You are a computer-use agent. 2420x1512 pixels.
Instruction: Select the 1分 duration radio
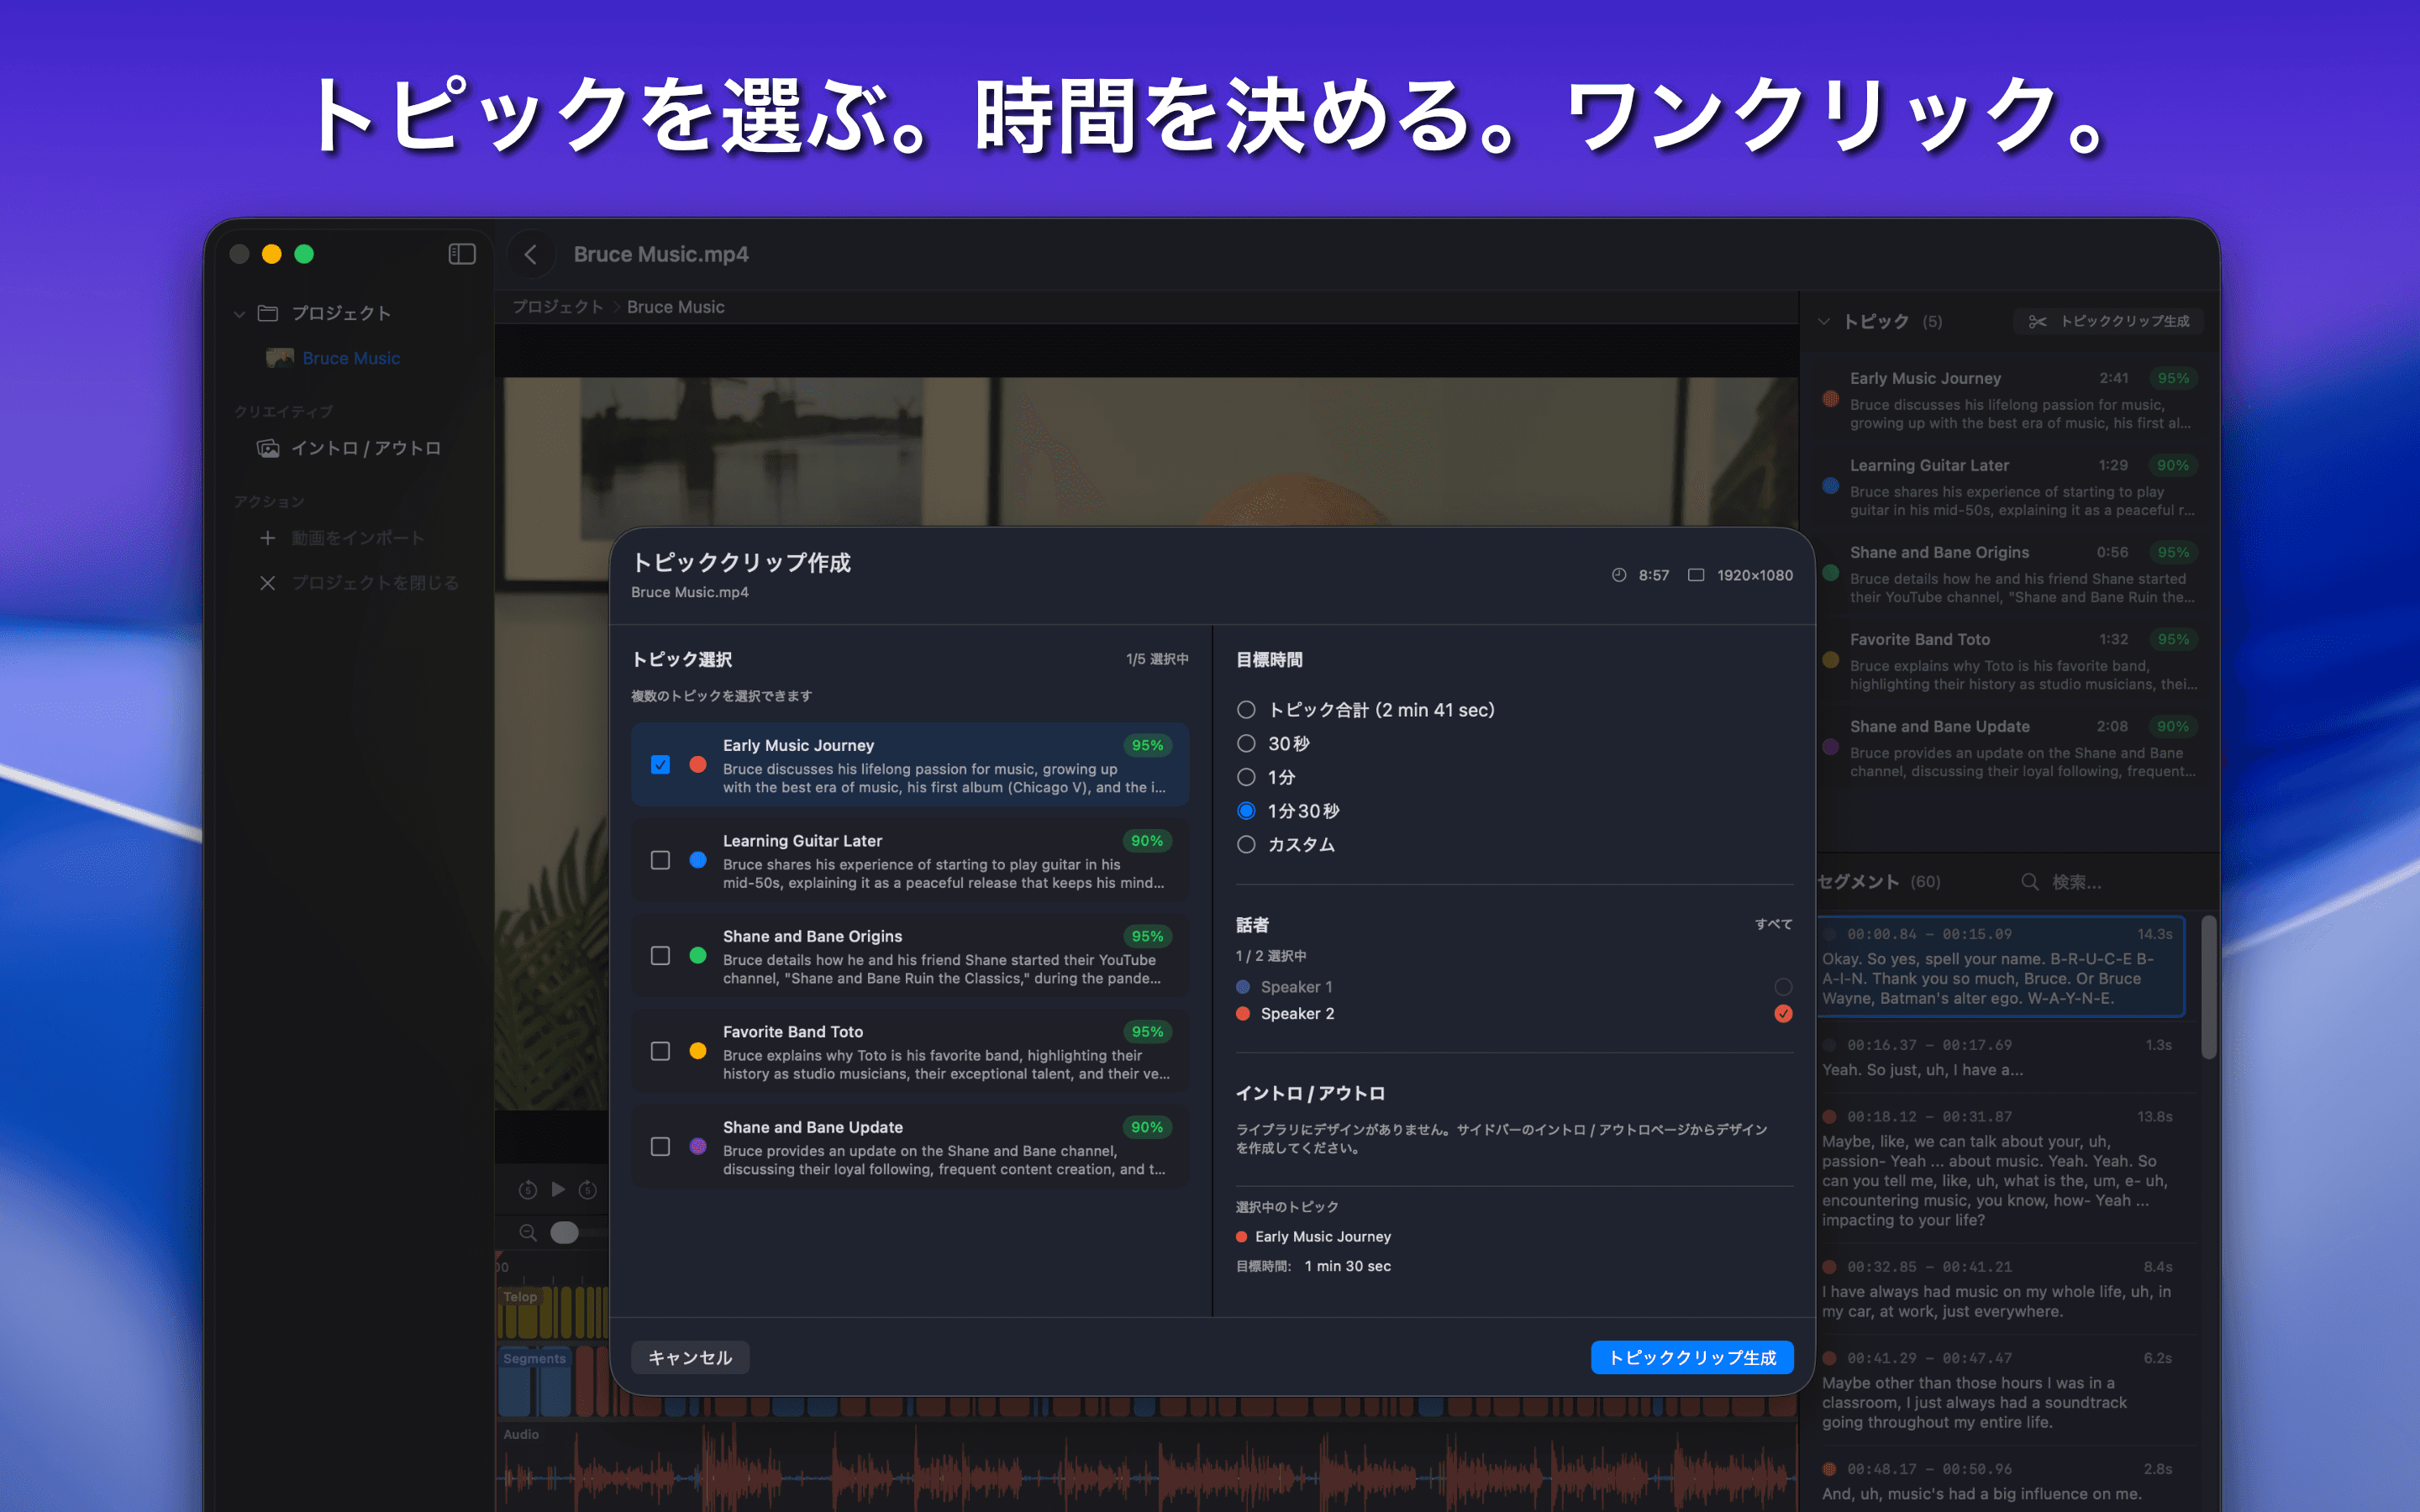(x=1246, y=777)
